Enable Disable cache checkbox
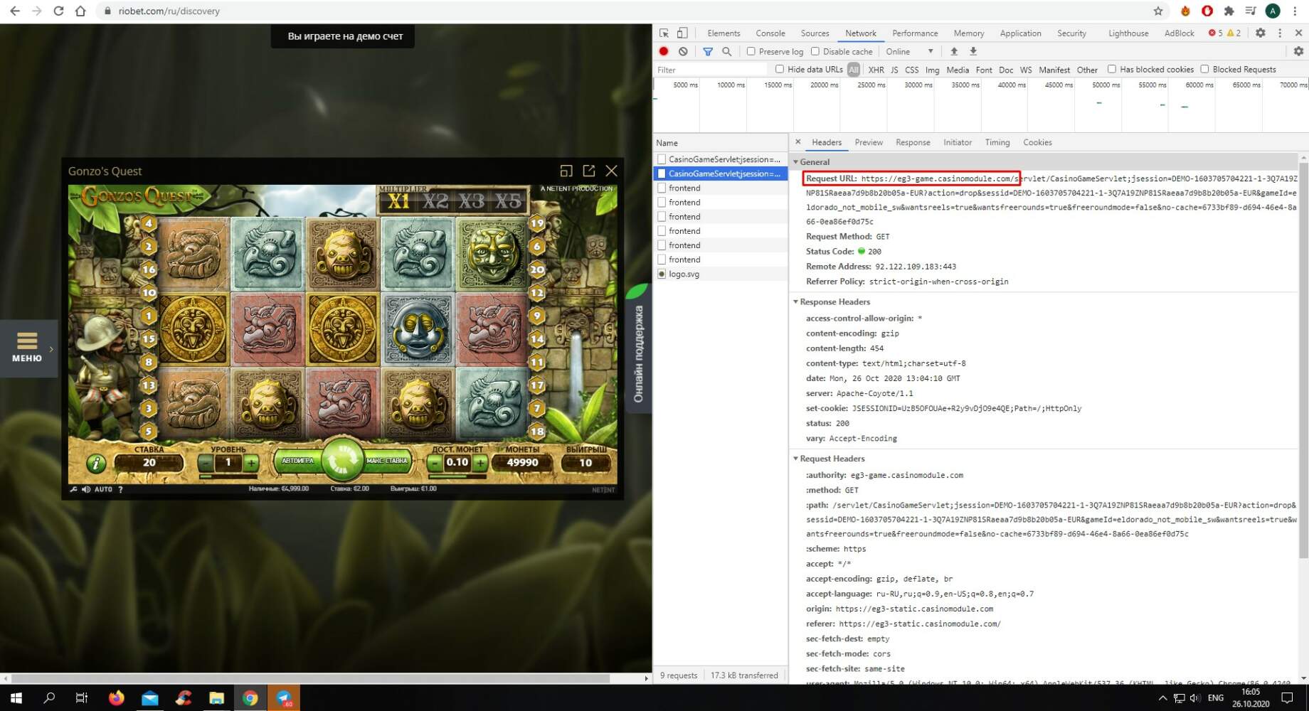Screen dimensions: 1309x711 coord(815,51)
